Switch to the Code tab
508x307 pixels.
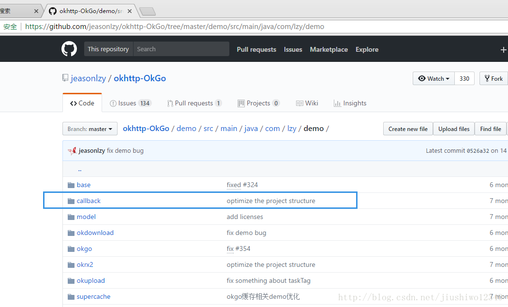(x=82, y=103)
